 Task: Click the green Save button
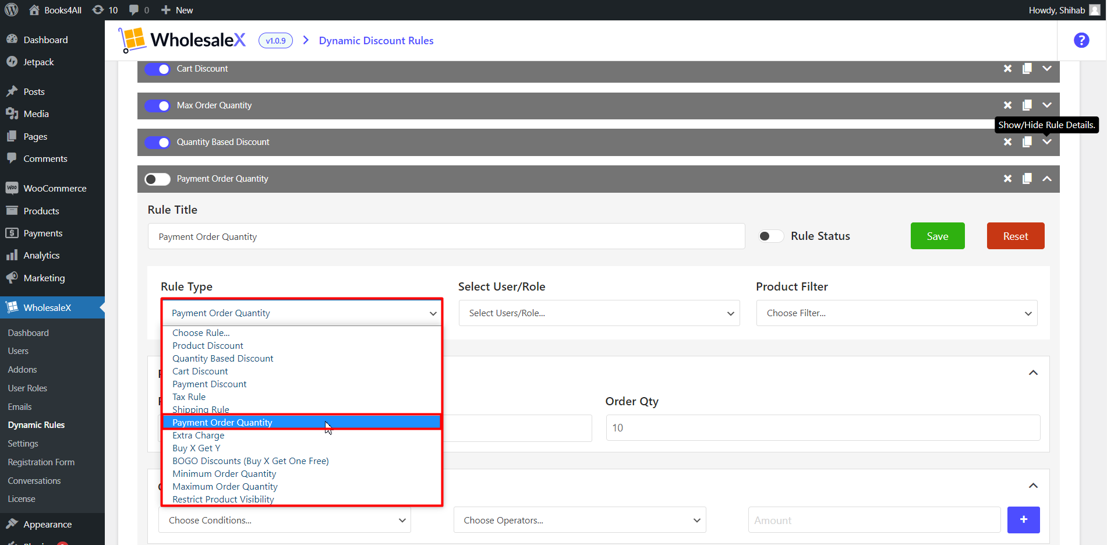(938, 236)
